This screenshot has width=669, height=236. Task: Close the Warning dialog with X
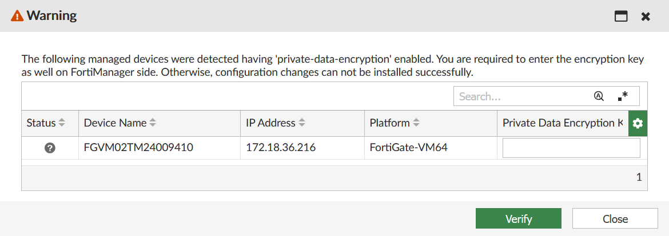pyautogui.click(x=646, y=17)
